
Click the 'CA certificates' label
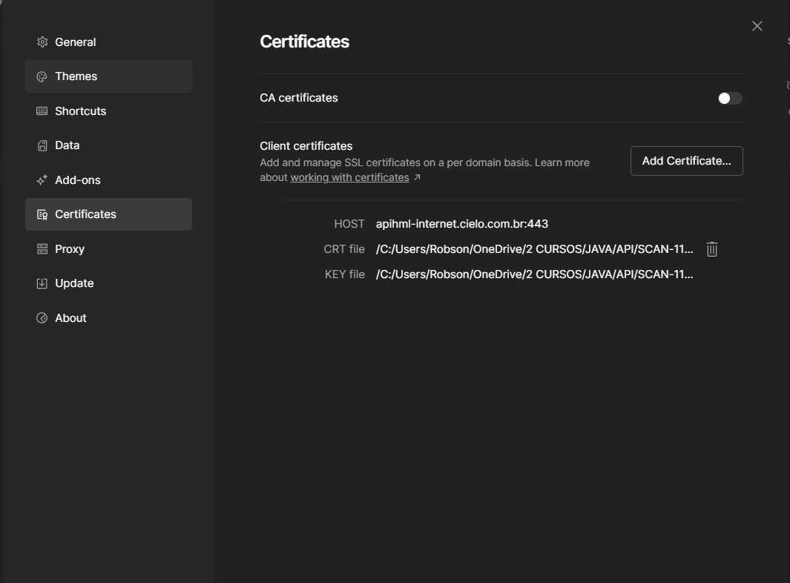pyautogui.click(x=299, y=98)
